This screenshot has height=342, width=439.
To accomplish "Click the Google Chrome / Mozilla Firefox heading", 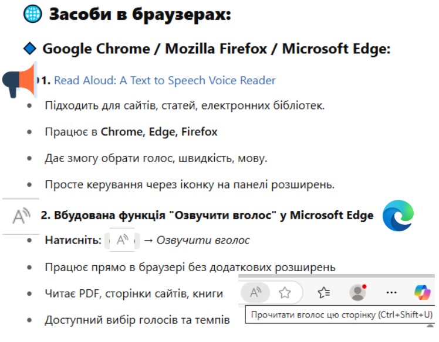I will point(216,49).
